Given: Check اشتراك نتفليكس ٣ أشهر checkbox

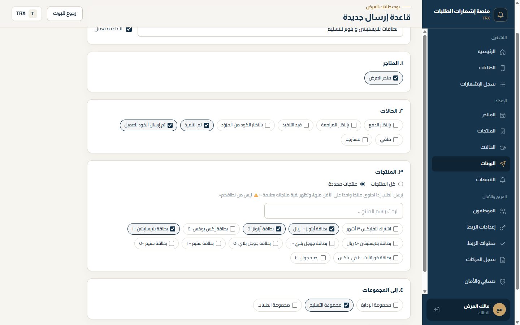Looking at the screenshot, I should point(396,229).
